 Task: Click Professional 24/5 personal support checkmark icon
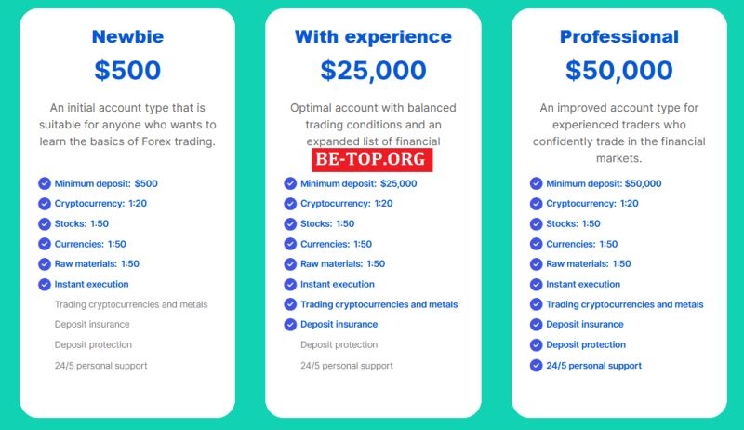[536, 366]
